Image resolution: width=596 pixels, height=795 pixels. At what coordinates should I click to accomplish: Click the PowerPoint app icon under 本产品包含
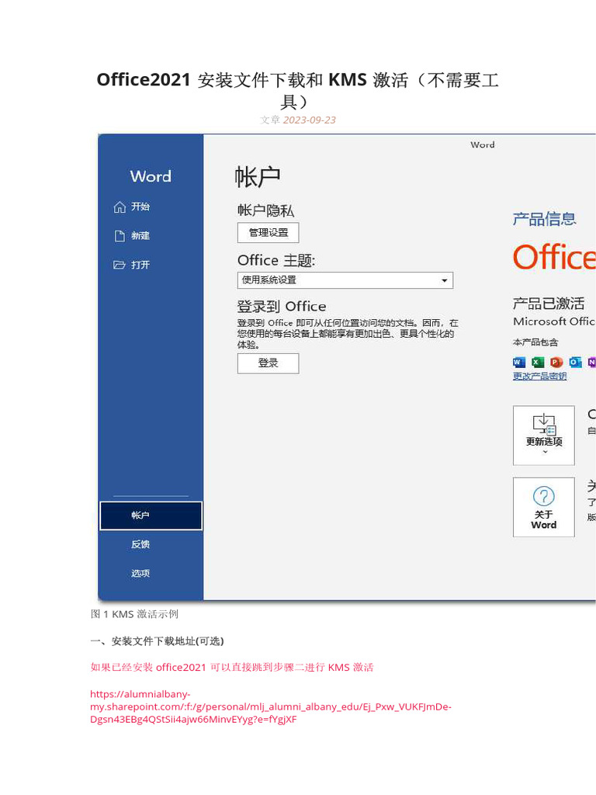(x=556, y=362)
